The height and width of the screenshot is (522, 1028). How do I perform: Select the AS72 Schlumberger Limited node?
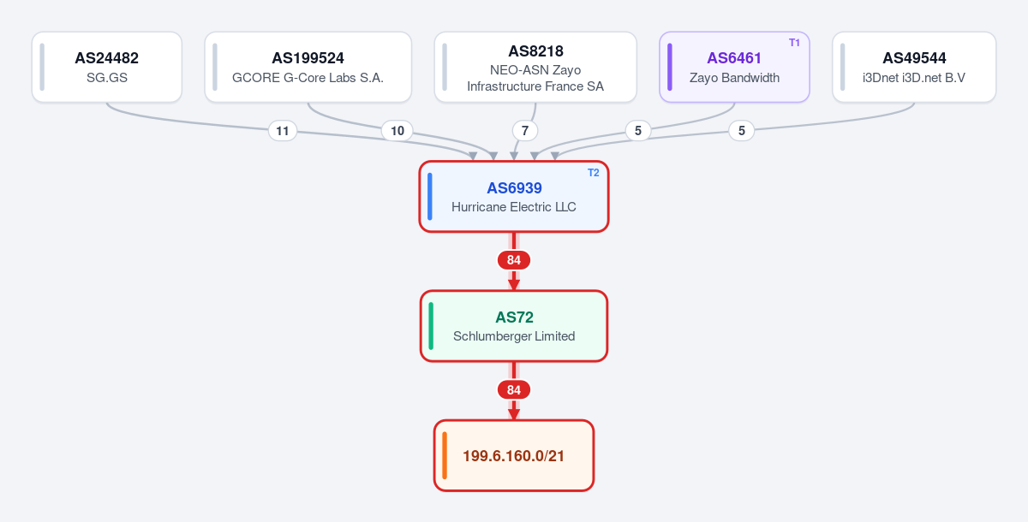[514, 326]
